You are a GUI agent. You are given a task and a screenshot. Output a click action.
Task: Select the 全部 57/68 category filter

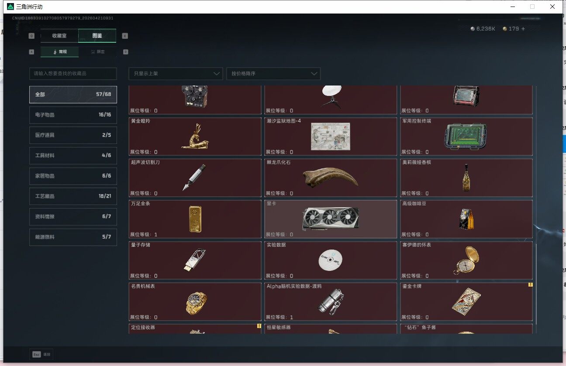(73, 94)
